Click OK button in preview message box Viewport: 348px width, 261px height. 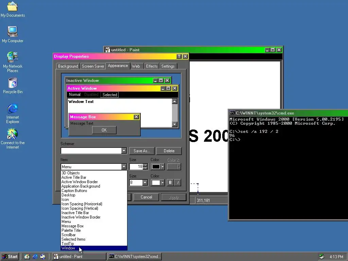point(104,130)
